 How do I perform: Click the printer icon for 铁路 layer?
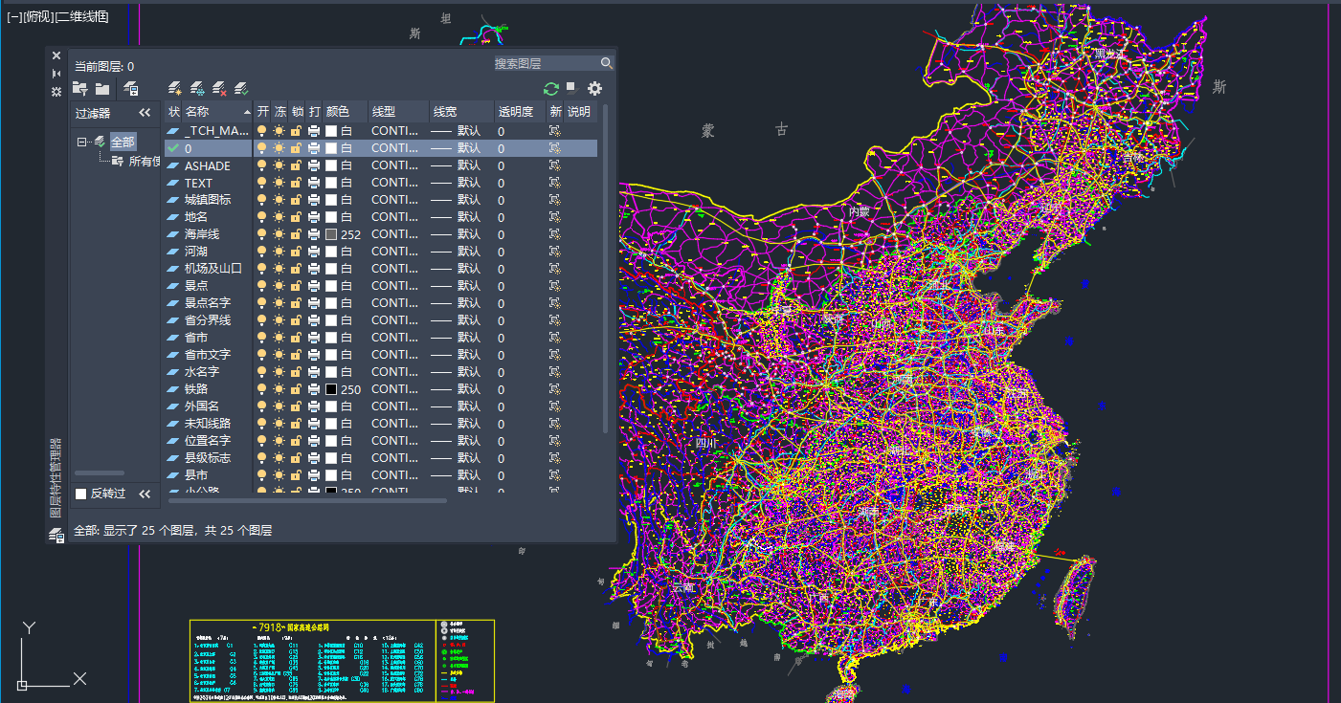pos(314,389)
